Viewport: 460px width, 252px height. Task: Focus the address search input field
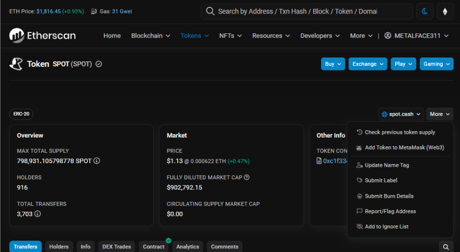[306, 12]
